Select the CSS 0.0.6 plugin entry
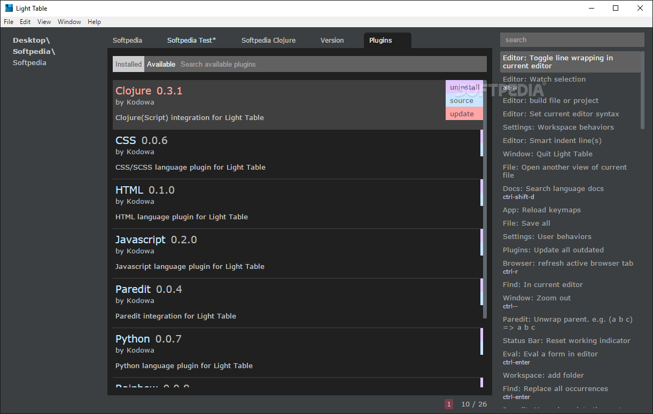The height and width of the screenshot is (414, 653). 298,154
